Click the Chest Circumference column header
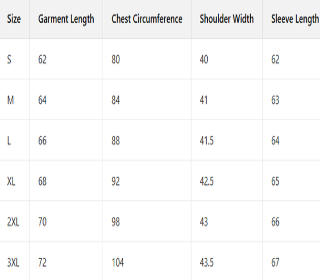This screenshot has width=320, height=280. 147,19
